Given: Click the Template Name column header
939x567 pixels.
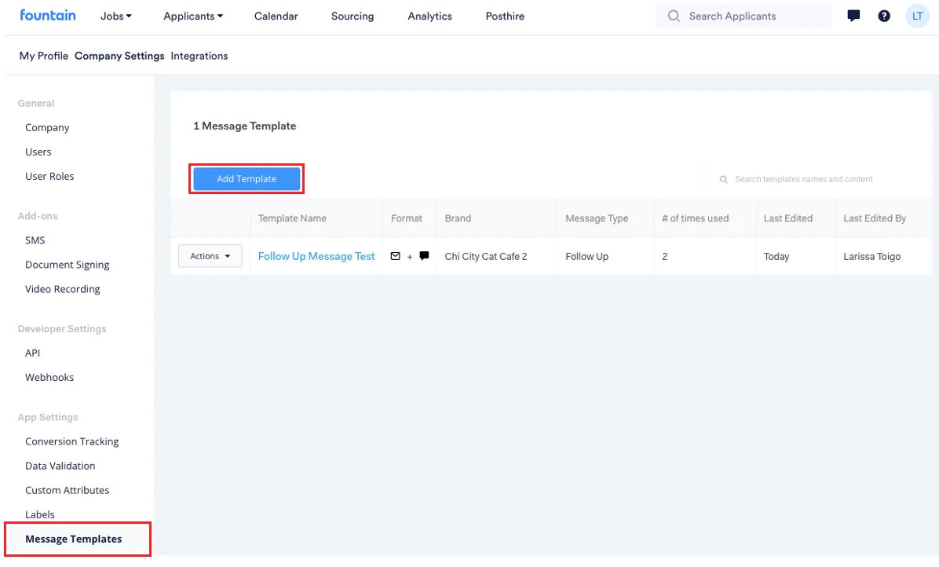Looking at the screenshot, I should pos(292,218).
